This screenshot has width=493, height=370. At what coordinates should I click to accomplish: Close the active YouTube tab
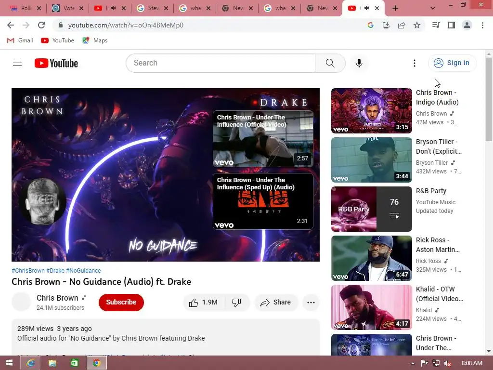376,8
